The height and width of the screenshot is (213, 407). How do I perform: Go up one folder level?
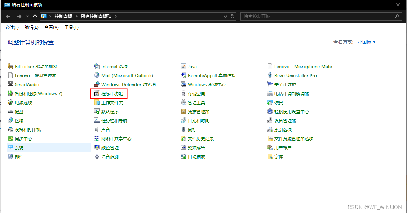(x=35, y=16)
